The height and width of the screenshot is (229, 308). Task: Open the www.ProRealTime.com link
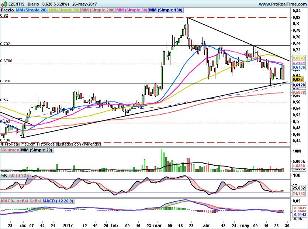282,4
